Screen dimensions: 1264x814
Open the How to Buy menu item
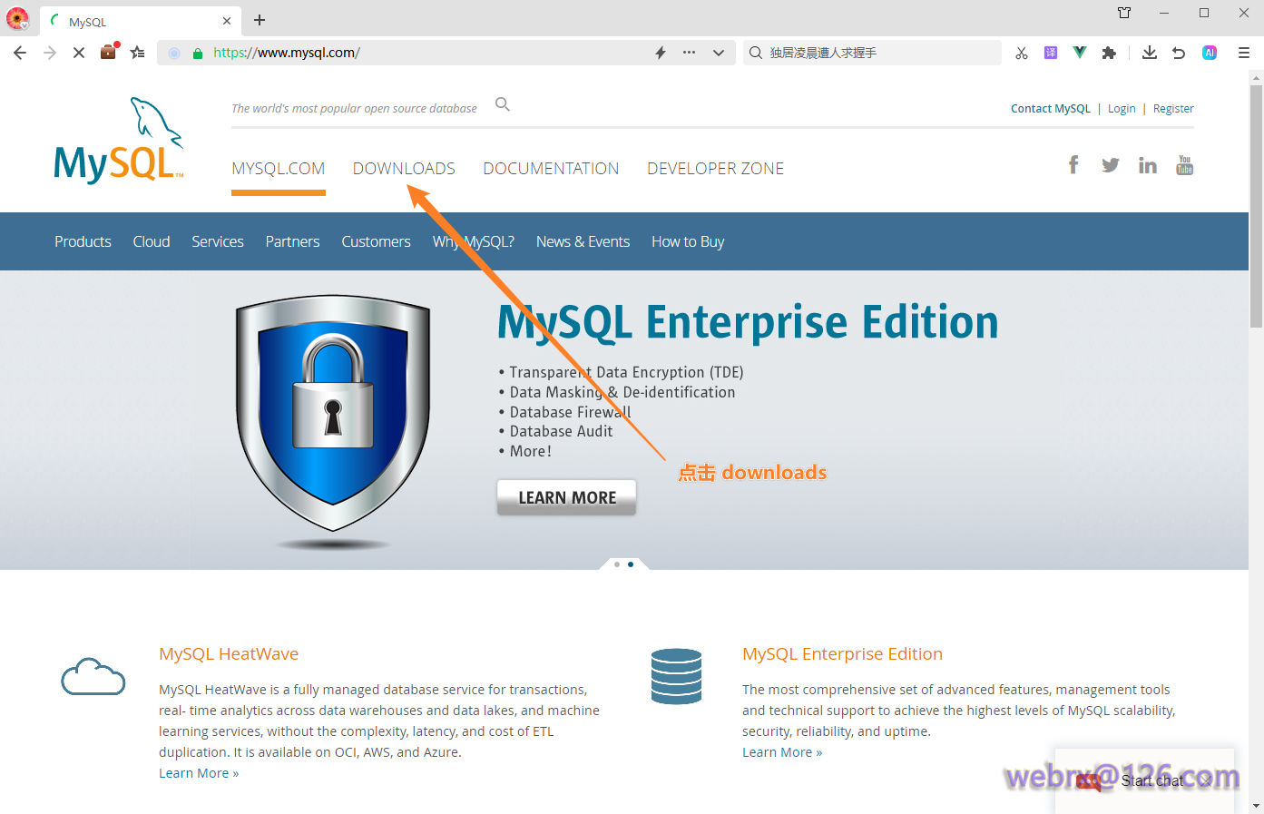click(x=688, y=241)
